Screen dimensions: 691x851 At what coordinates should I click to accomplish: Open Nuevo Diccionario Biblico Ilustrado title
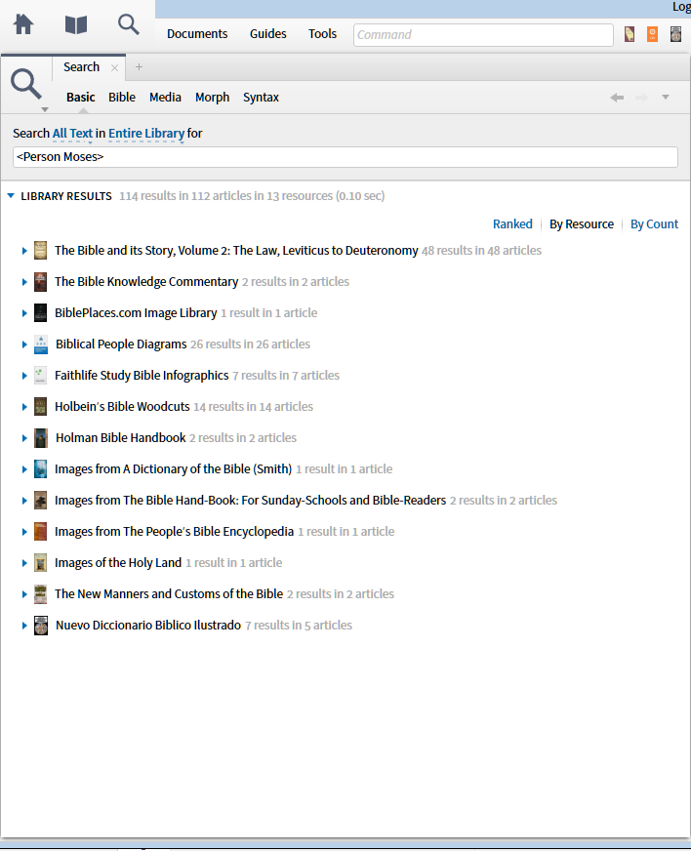tap(148, 626)
